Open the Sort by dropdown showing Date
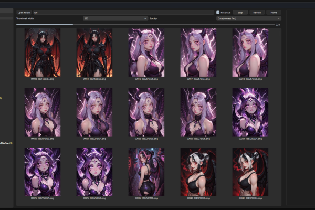The height and width of the screenshot is (210, 315). coord(249,19)
